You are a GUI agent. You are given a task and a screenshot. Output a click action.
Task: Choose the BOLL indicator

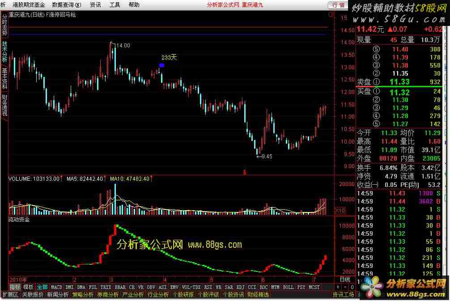tap(288, 287)
